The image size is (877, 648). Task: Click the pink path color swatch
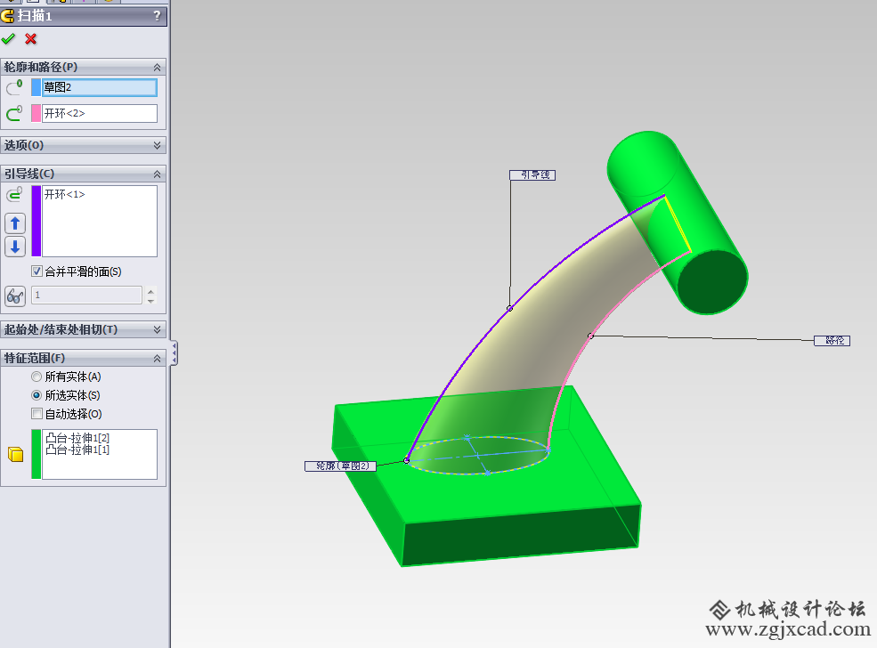point(36,114)
